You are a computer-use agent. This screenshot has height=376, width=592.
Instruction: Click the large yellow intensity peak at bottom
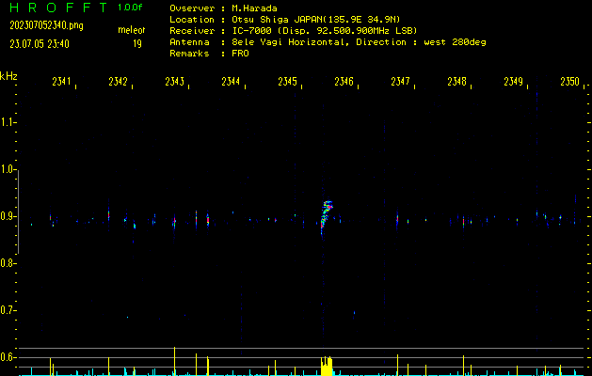[x=327, y=367]
